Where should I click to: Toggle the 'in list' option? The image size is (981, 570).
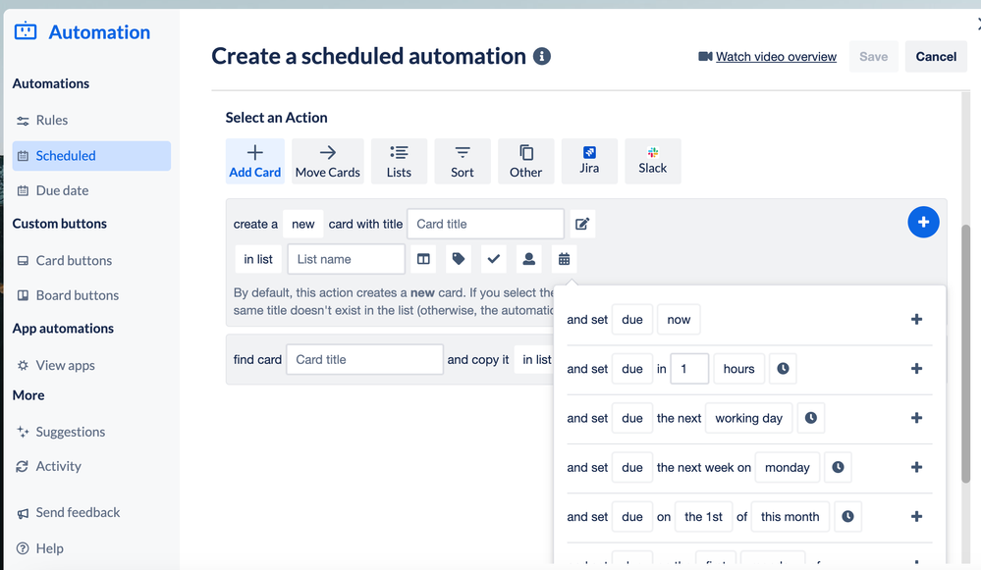[258, 259]
